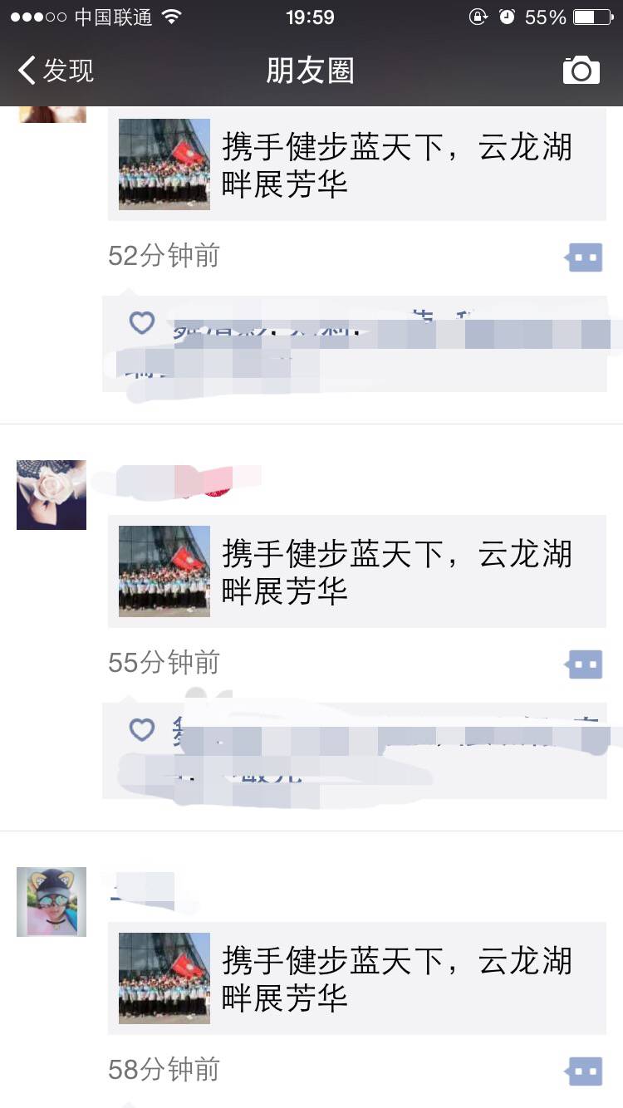Open first shared article 携手健步蓝天下 link
Image resolution: width=623 pixels, height=1108 pixels.
(x=357, y=164)
